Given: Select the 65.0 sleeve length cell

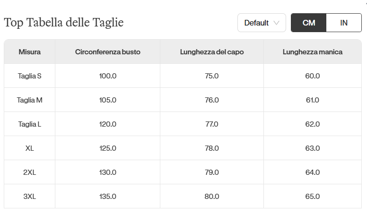Looking at the screenshot, I should click(313, 196).
